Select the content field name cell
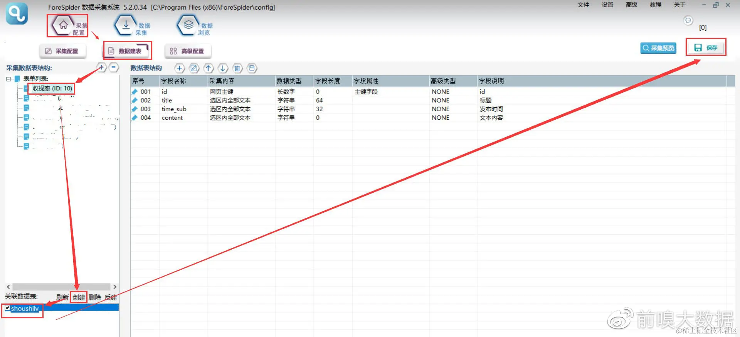The image size is (740, 337). pos(172,118)
